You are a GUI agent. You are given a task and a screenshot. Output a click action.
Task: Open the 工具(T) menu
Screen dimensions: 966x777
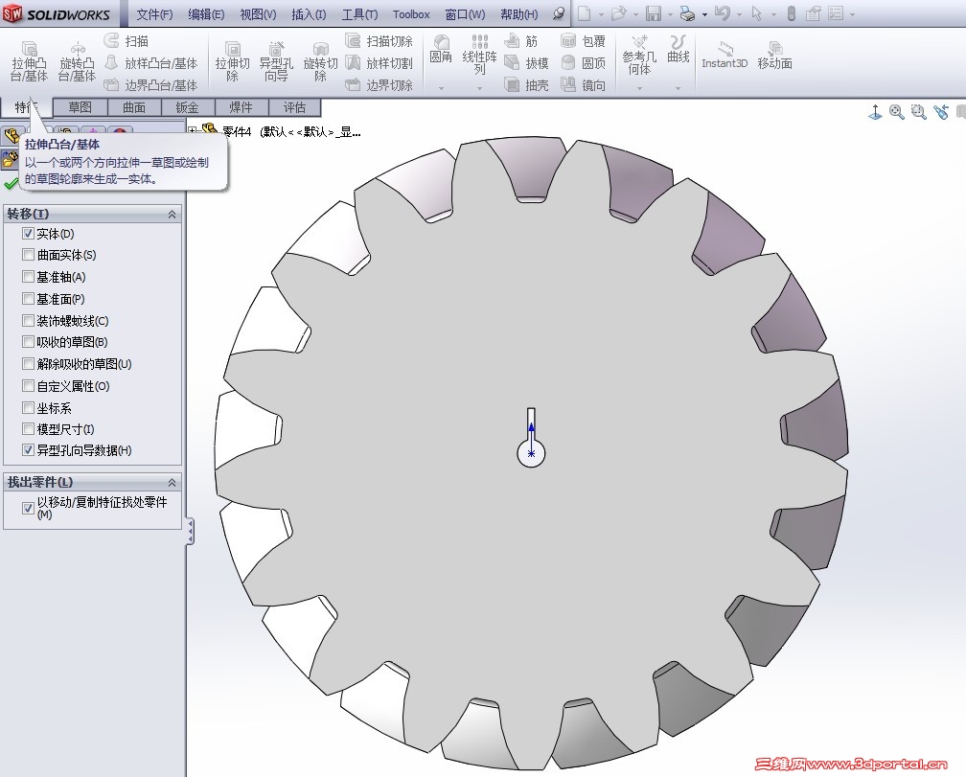click(359, 14)
